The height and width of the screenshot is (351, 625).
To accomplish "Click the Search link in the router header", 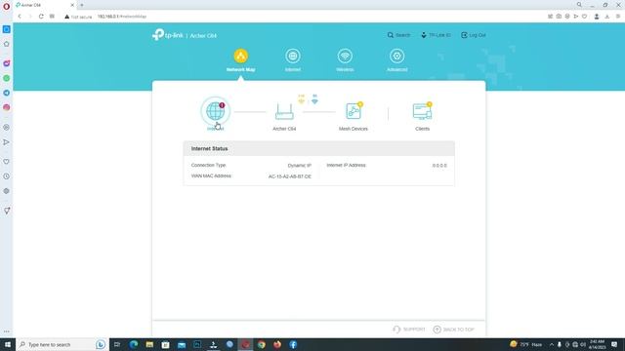I will coord(398,35).
